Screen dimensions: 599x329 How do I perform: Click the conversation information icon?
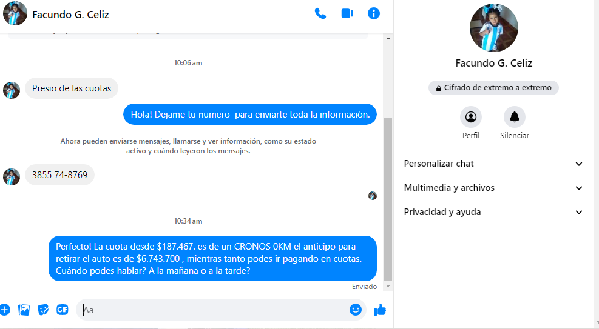click(x=374, y=14)
